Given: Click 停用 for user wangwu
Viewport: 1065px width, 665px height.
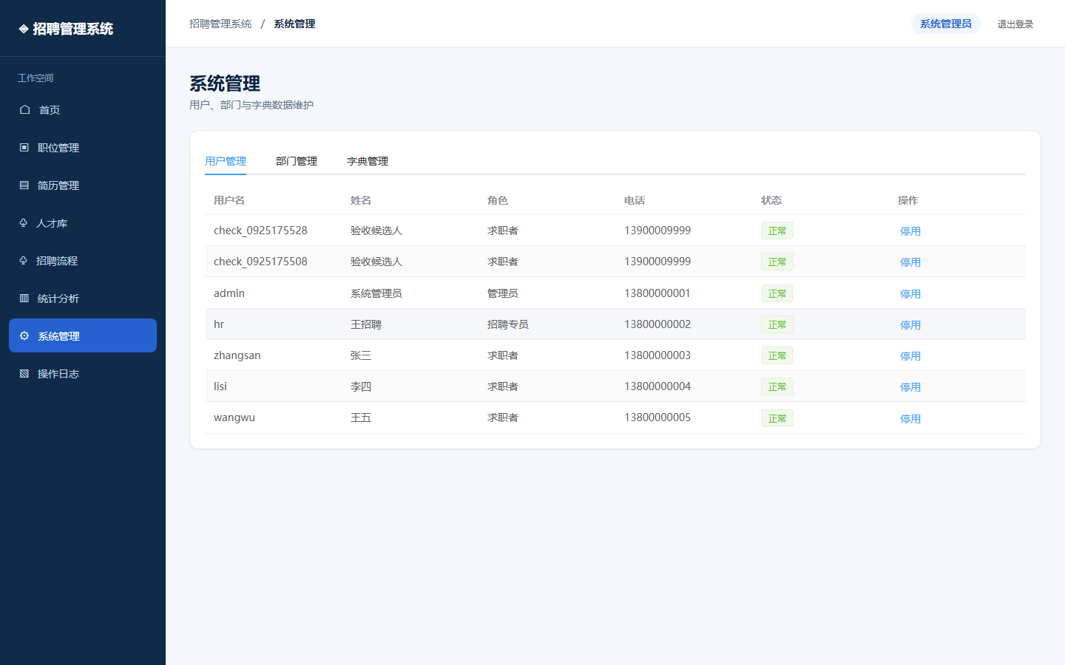Looking at the screenshot, I should coord(910,419).
